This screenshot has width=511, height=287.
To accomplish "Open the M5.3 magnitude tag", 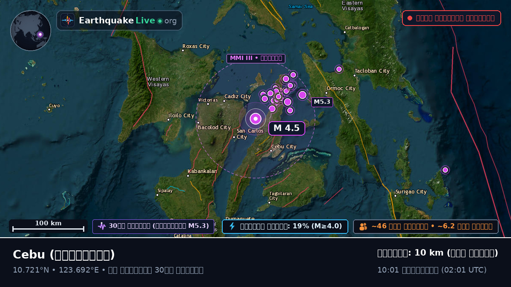I will [x=322, y=102].
